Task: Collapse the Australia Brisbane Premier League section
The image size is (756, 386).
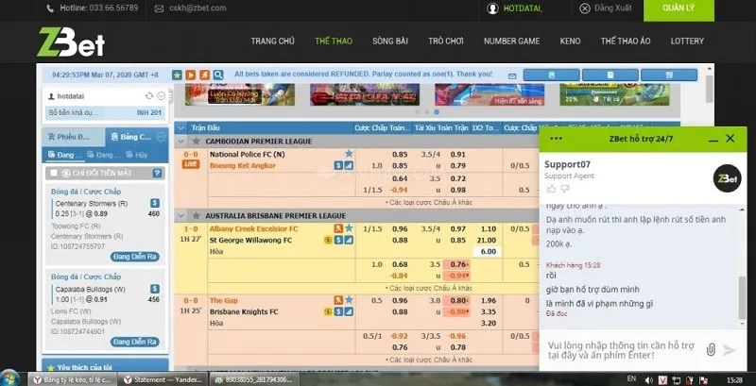Action: (197, 215)
